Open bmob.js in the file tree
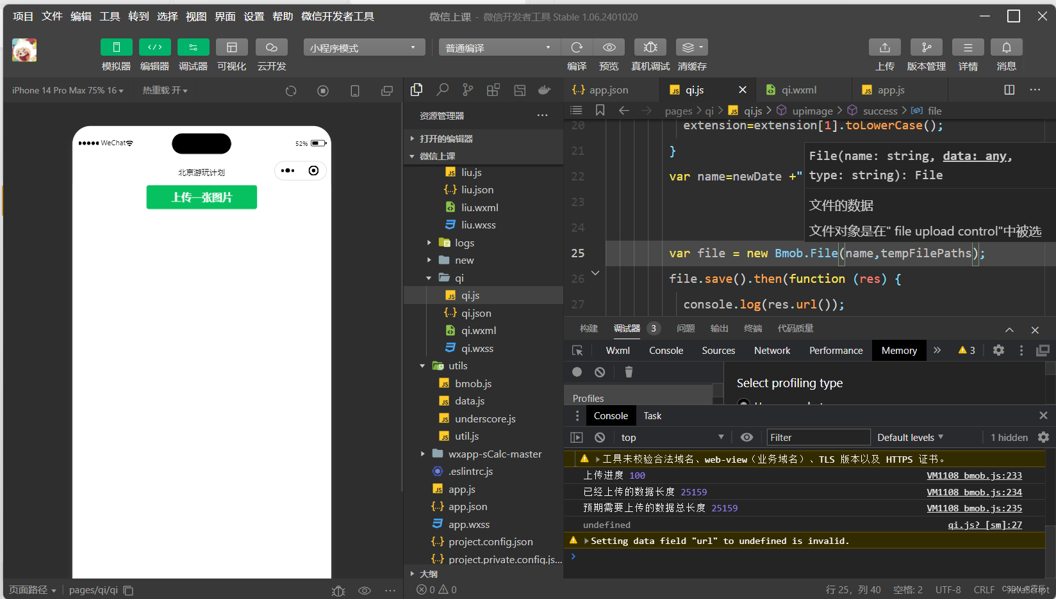This screenshot has height=599, width=1056. (473, 384)
